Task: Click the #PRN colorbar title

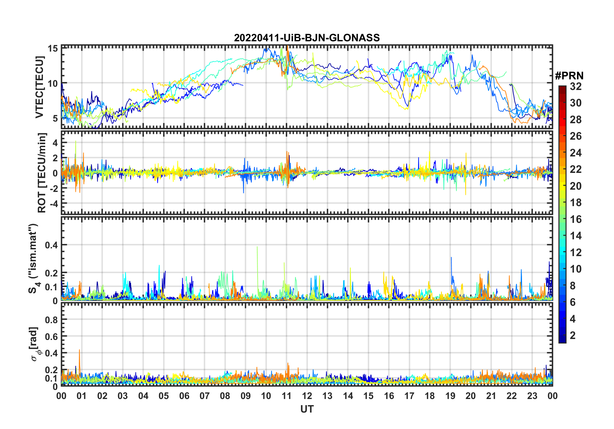Action: pos(569,76)
